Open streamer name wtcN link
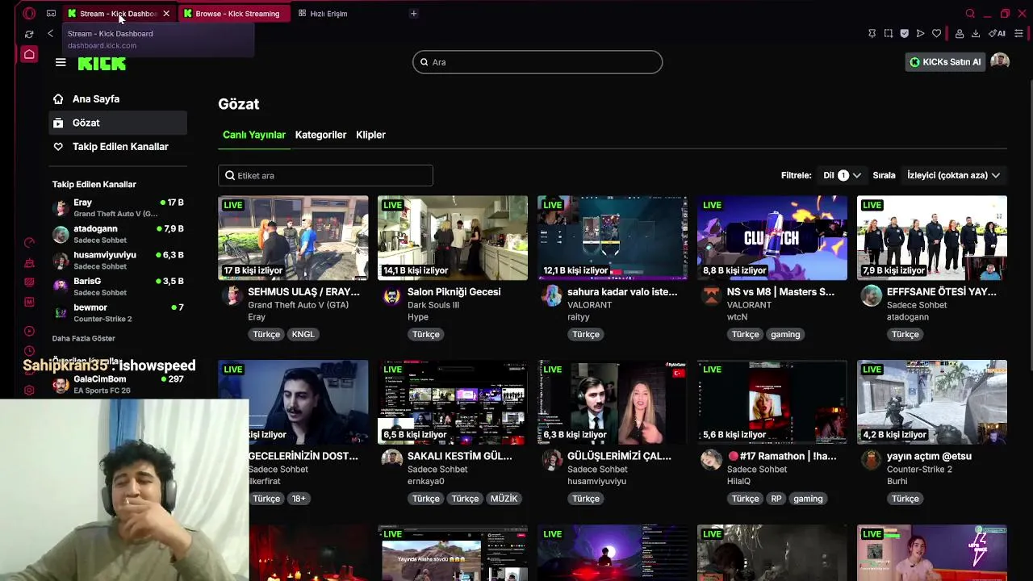Screen dimensions: 1033x581 click(x=737, y=317)
